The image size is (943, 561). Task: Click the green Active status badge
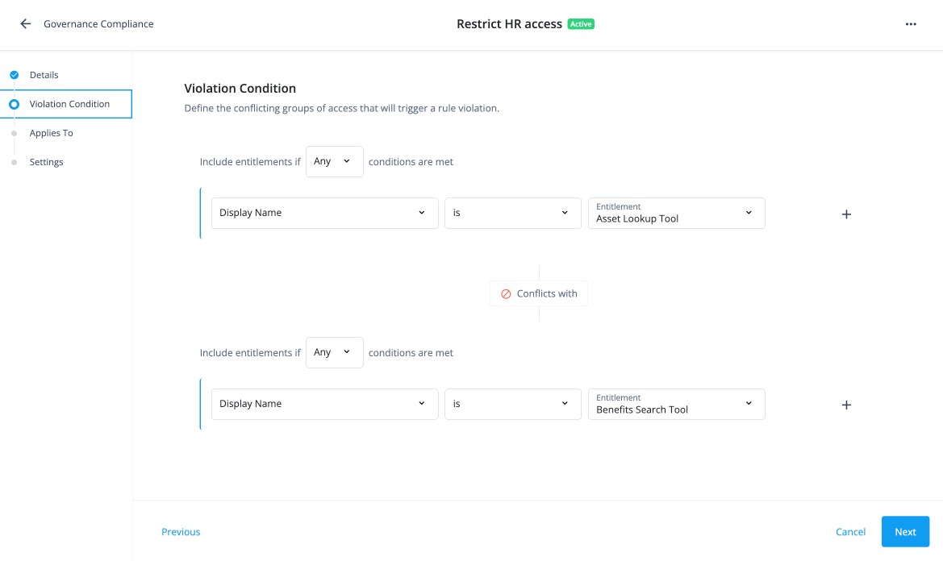pyautogui.click(x=581, y=24)
